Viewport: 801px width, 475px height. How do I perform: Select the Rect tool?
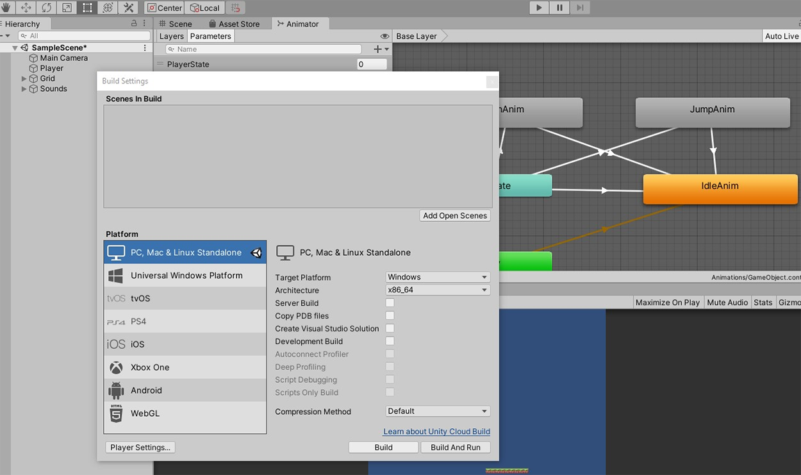(x=88, y=8)
